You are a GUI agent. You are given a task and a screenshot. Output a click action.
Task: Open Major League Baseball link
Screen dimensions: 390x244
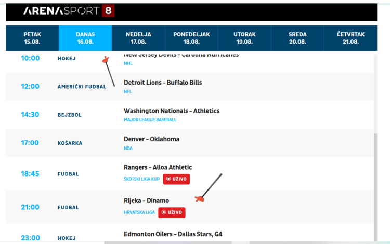pyautogui.click(x=150, y=120)
